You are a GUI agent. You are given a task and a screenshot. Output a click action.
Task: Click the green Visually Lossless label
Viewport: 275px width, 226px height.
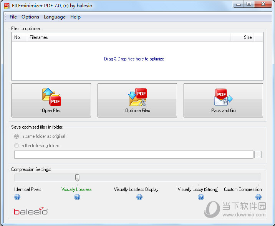click(x=76, y=189)
